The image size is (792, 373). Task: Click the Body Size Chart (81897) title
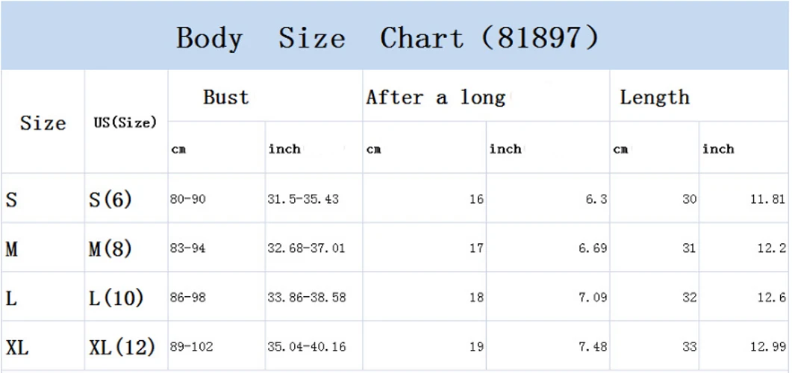387,39
